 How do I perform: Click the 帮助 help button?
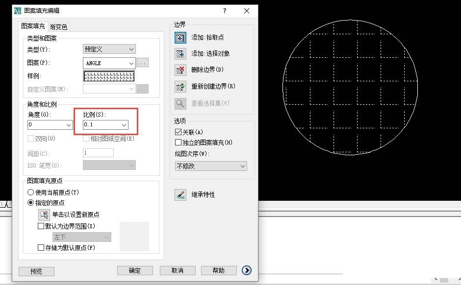pos(219,270)
